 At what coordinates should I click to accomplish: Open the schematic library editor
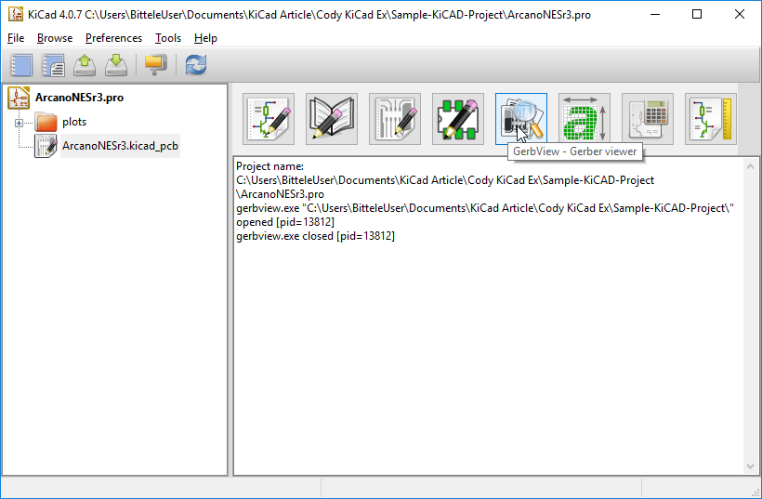(332, 119)
